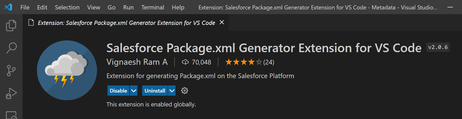Open the Explorer view in activity bar

click(11, 25)
